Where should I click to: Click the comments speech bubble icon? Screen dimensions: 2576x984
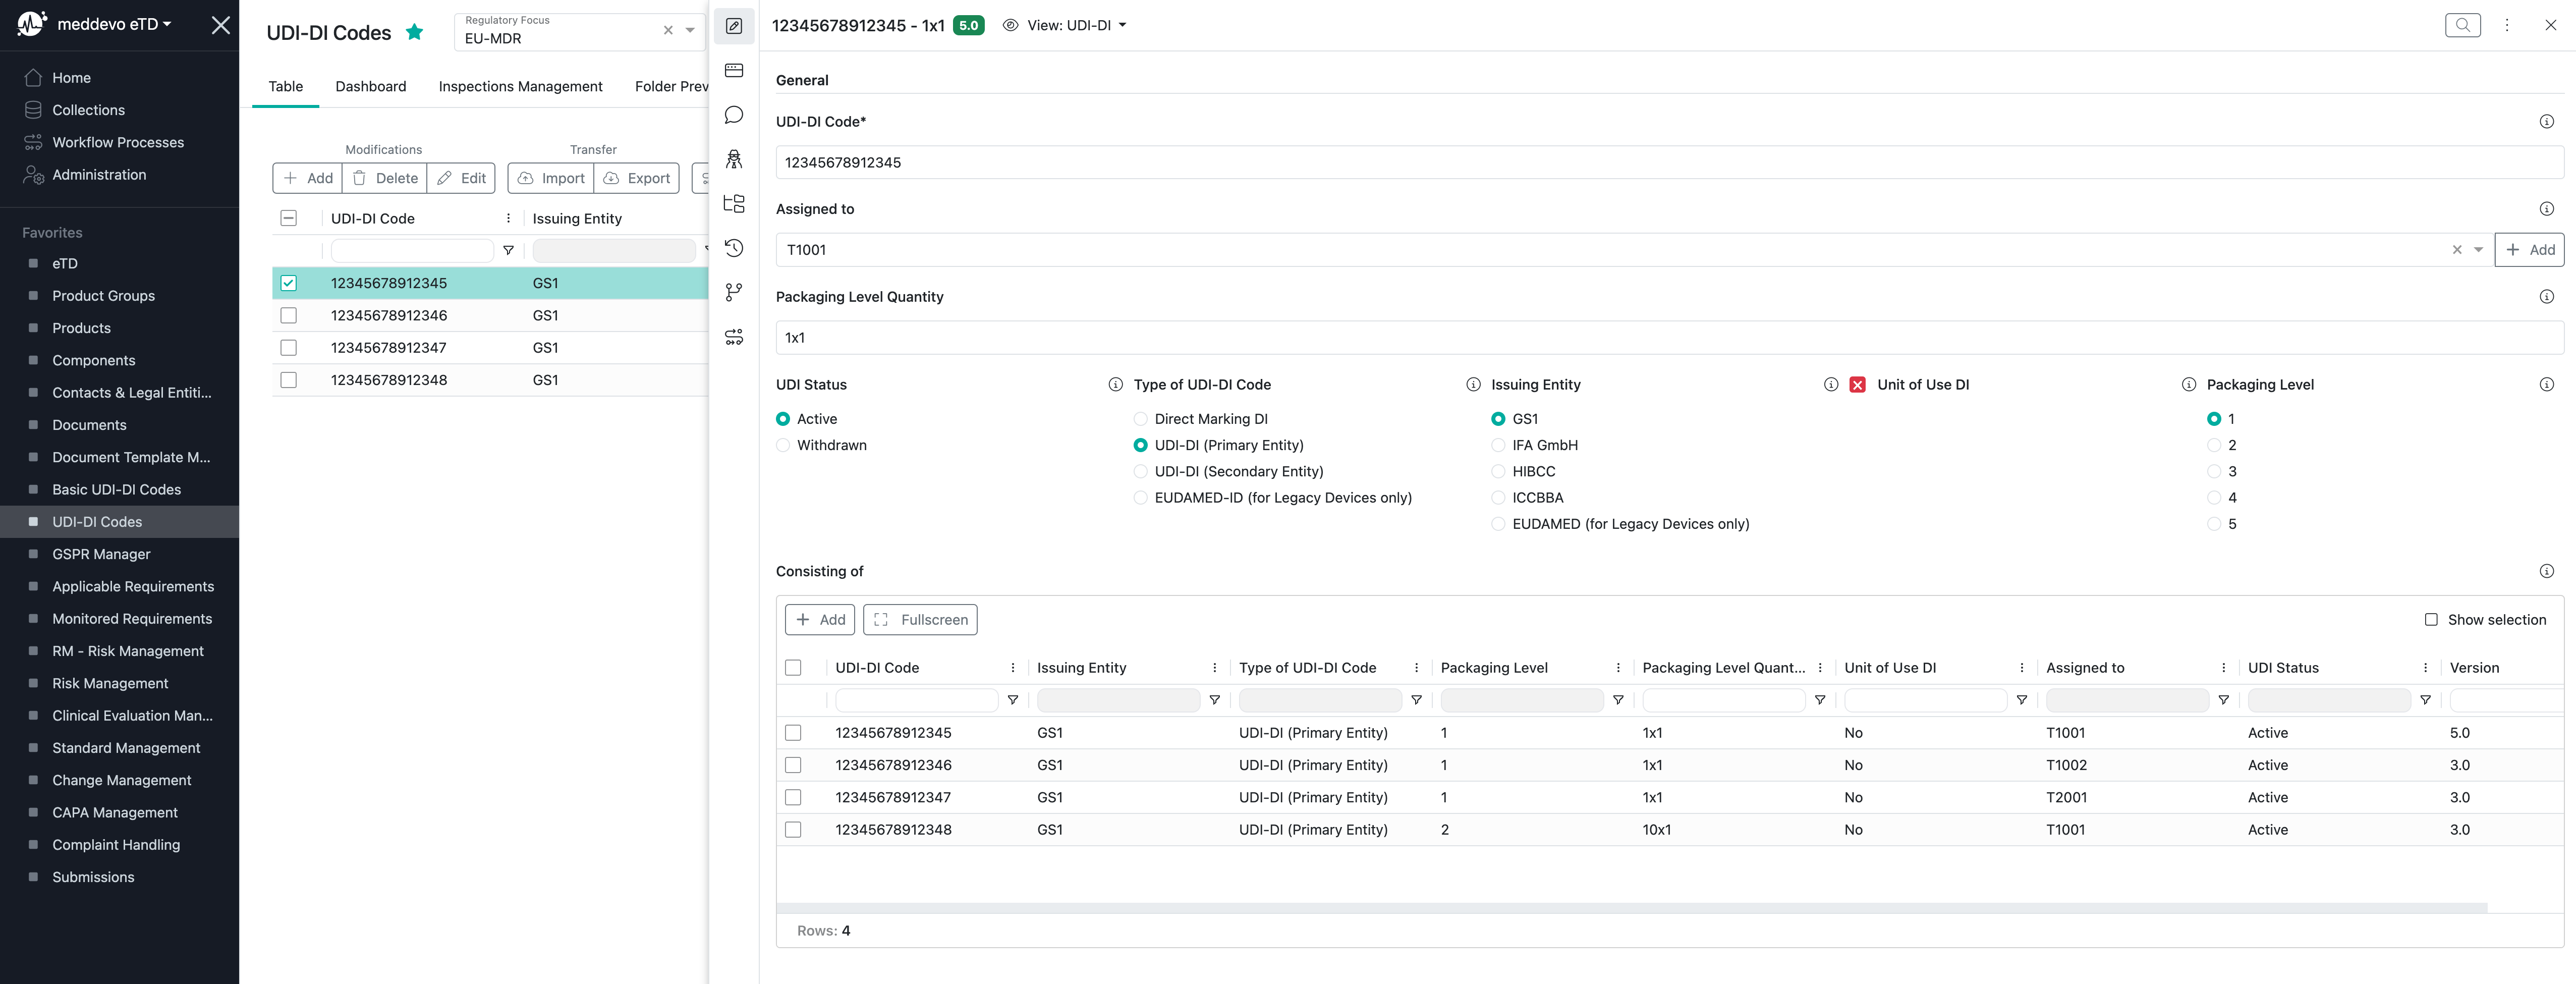click(x=734, y=115)
